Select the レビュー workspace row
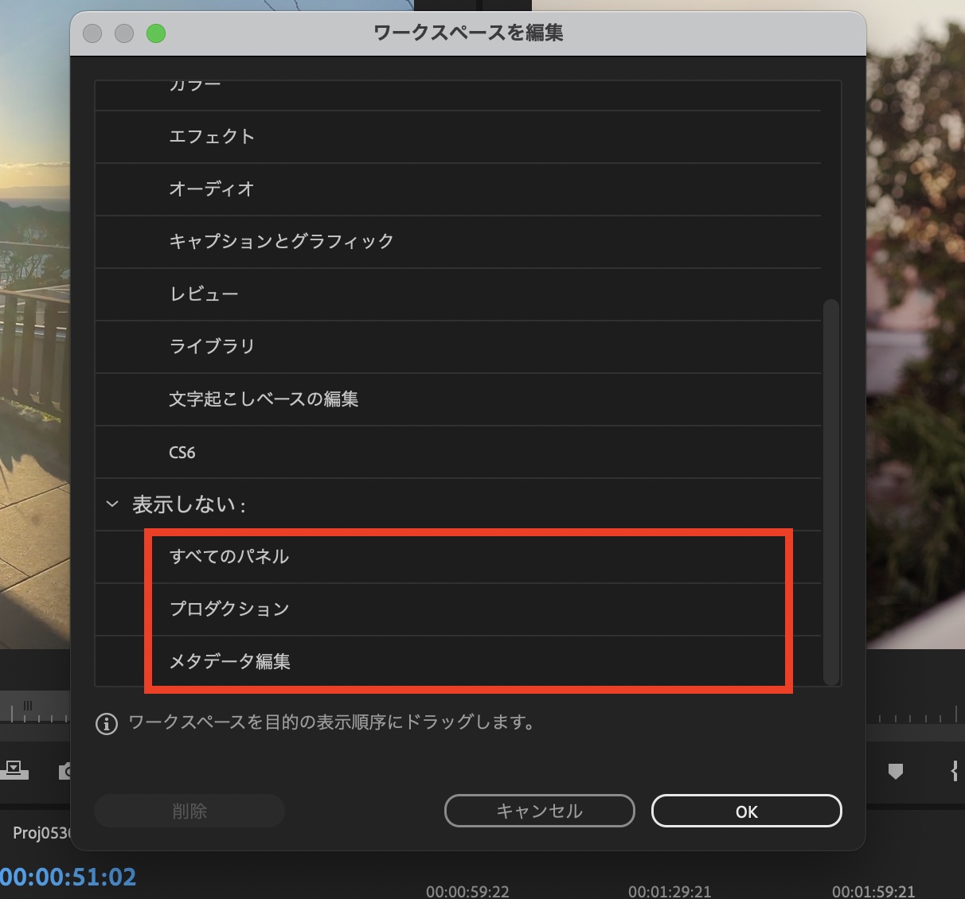Image resolution: width=965 pixels, height=899 pixels. [x=458, y=294]
